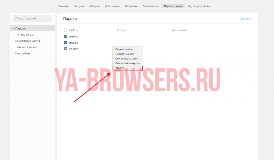Click the tag icon beside Без тегов

point(18,35)
